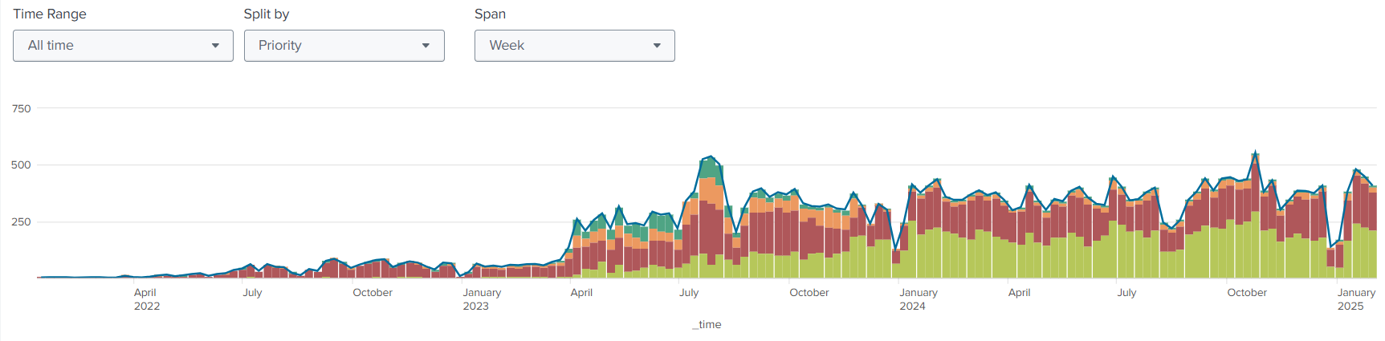The image size is (1385, 341).
Task: Click the line peak just after October 2024
Action: [x=1255, y=152]
